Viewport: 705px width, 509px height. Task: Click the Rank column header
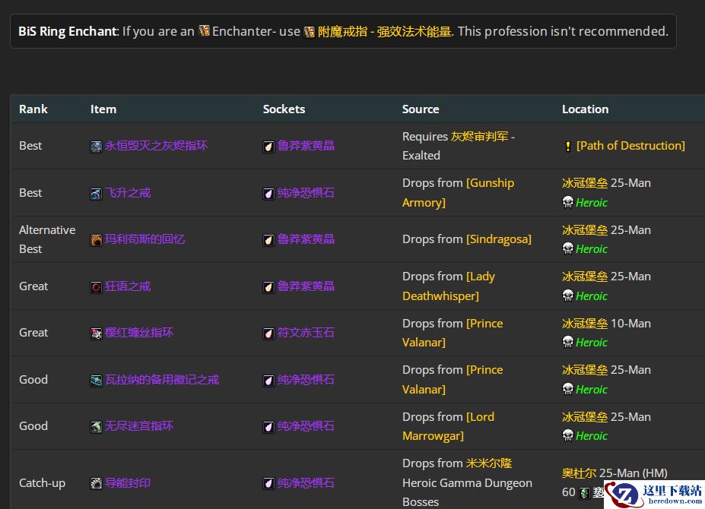point(33,109)
